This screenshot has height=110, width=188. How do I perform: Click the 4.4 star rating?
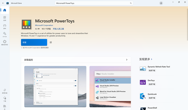pyautogui.click(x=37, y=29)
